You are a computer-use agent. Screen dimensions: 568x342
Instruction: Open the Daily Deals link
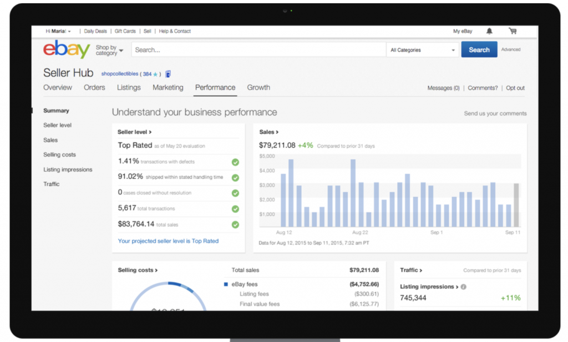(x=95, y=31)
